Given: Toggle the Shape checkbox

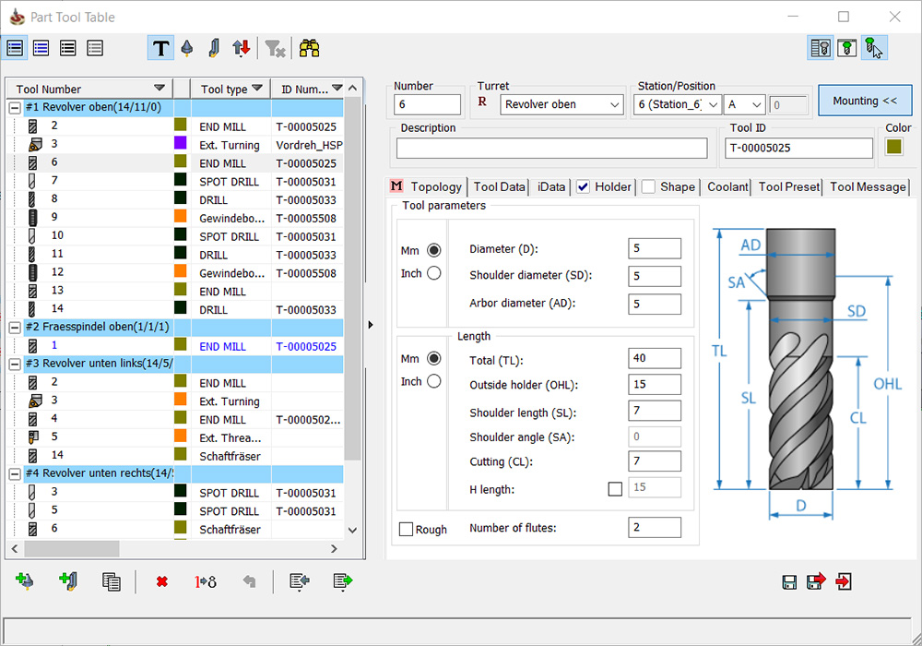Looking at the screenshot, I should click(x=648, y=187).
